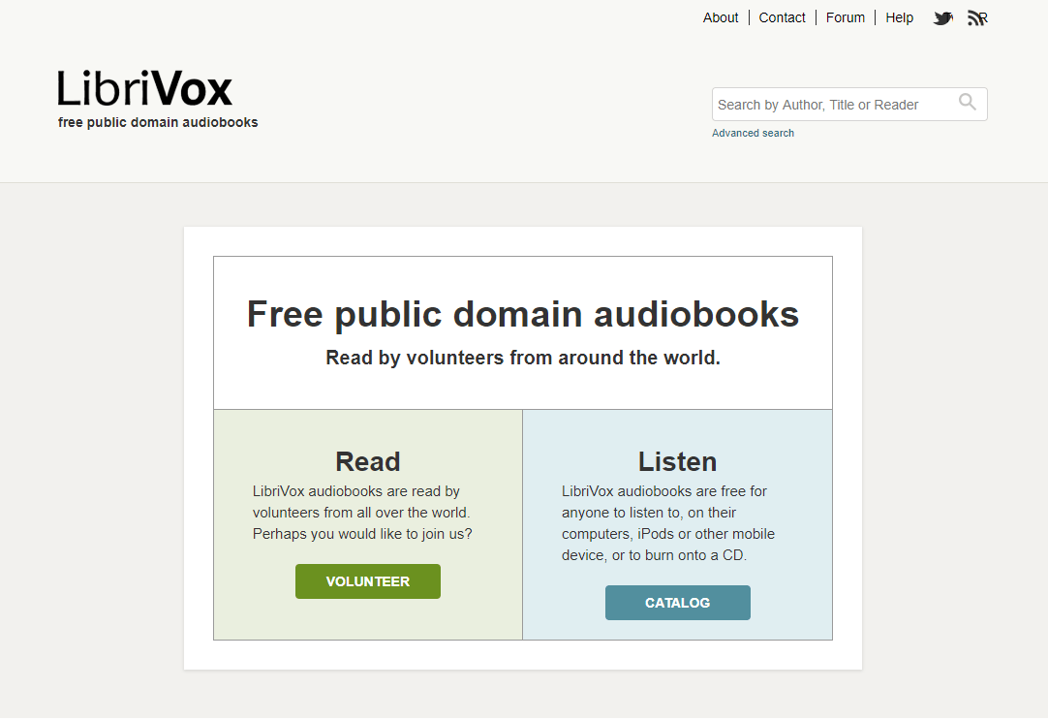Click the LibriVox logo
The width and height of the screenshot is (1048, 720).
tap(145, 88)
